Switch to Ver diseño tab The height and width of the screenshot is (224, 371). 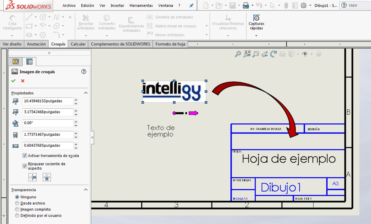[12, 44]
